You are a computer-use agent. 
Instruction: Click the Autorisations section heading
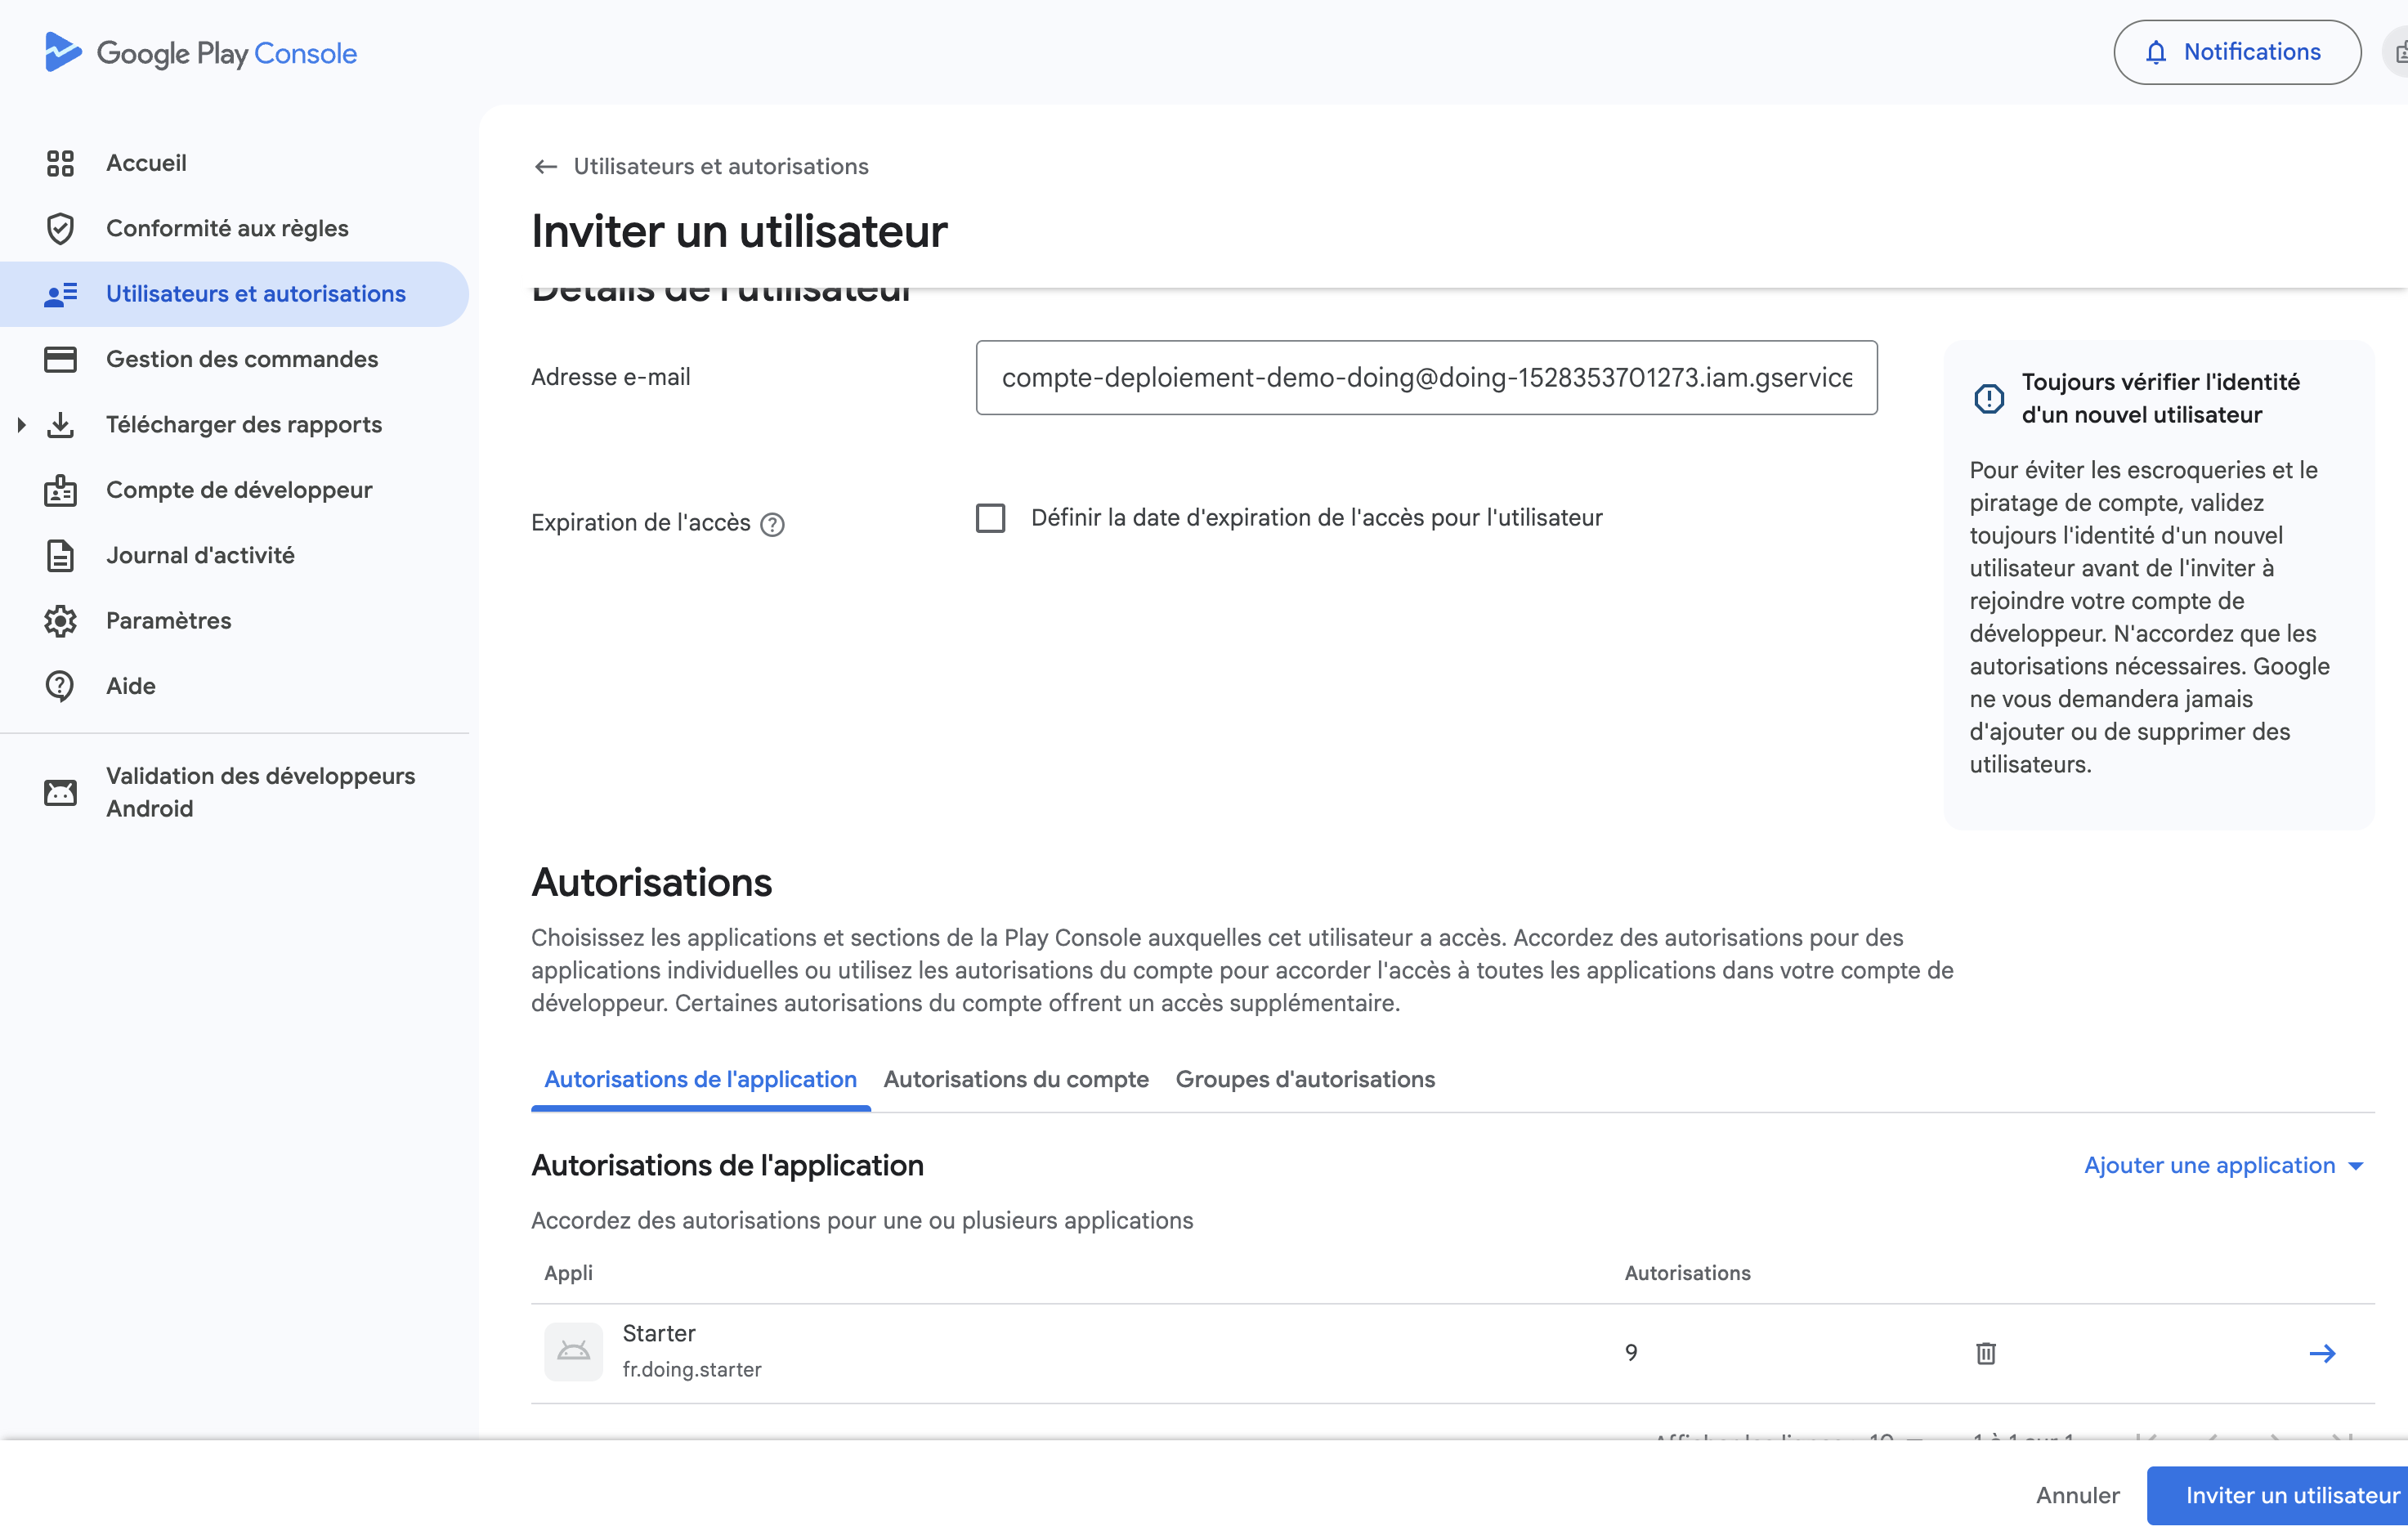click(651, 882)
